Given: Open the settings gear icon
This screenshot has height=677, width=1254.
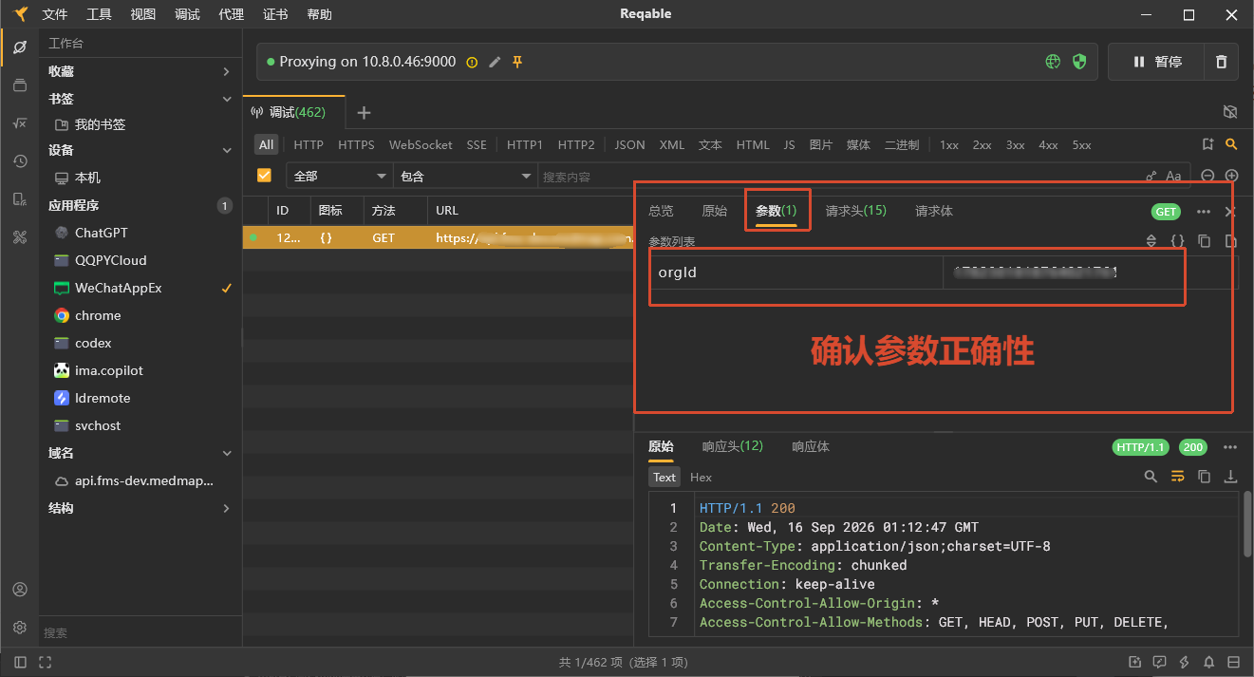Looking at the screenshot, I should pos(20,628).
